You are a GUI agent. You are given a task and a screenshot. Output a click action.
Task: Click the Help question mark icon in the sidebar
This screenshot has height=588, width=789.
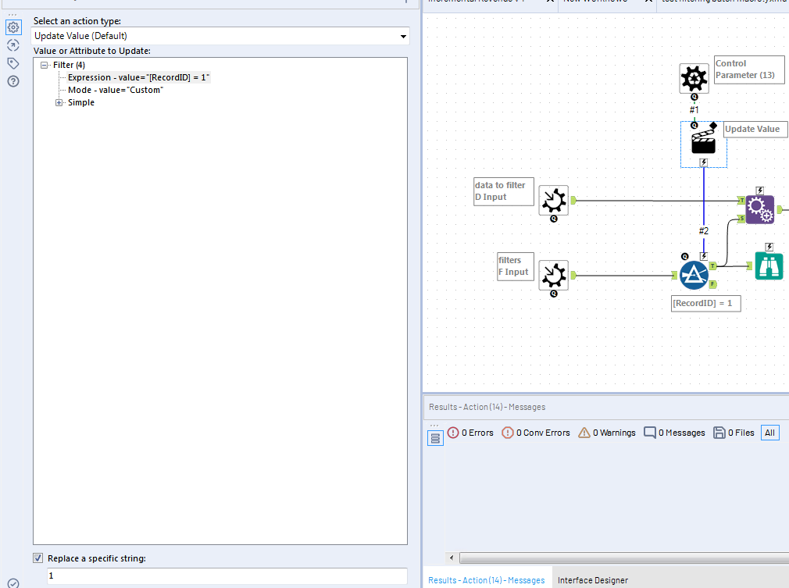[12, 80]
